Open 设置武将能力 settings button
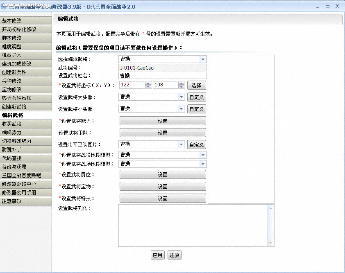Image resolution: width=345 pixels, height=273 pixels. (162, 121)
